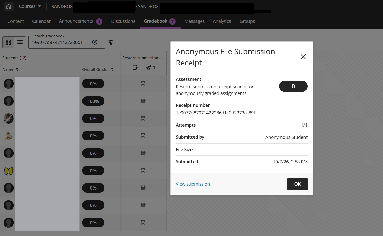The height and width of the screenshot is (236, 383).
Task: Open the Courses dropdown
Action: click(30, 6)
